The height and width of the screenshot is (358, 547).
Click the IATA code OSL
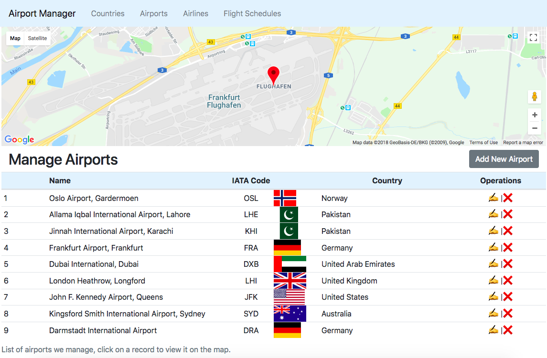pos(251,199)
